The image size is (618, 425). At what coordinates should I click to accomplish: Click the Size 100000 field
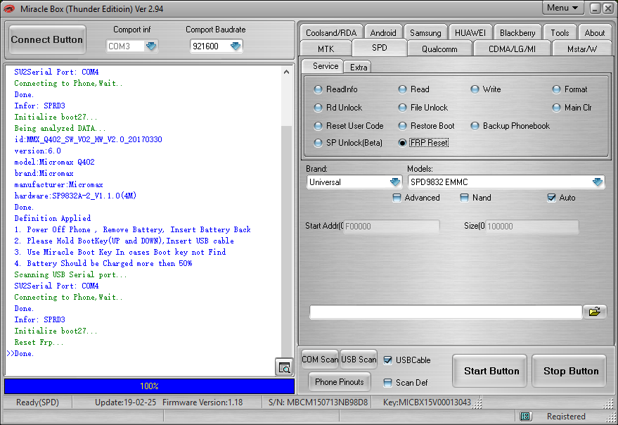[532, 226]
